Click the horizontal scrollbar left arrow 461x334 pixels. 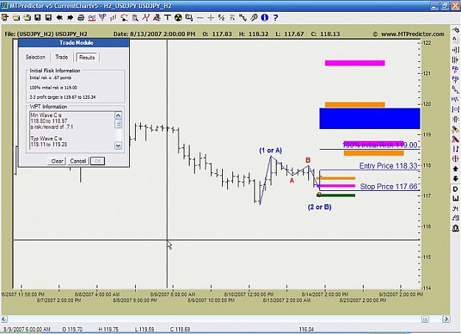(x=4, y=319)
